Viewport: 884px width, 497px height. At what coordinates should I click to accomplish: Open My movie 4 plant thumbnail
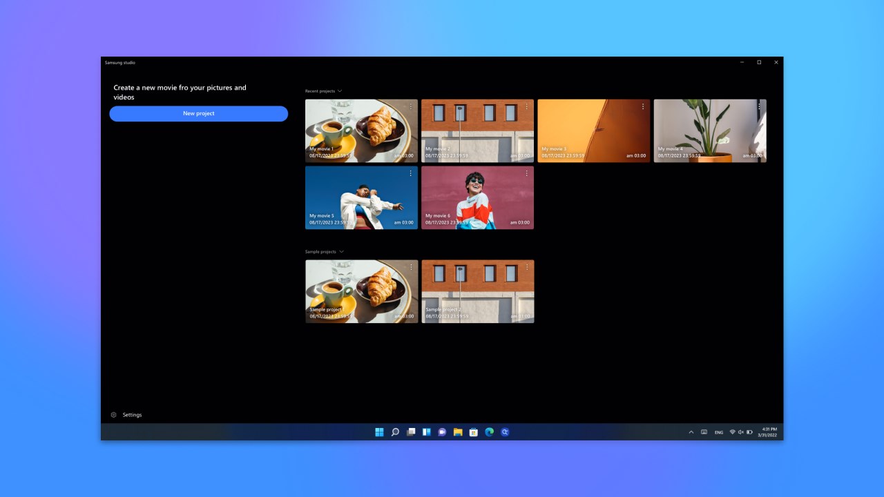pos(710,130)
